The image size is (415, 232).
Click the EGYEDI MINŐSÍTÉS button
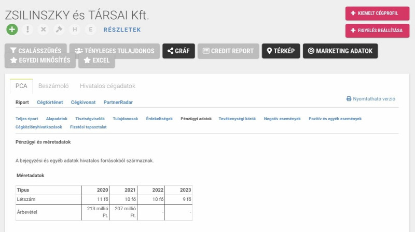(x=40, y=60)
